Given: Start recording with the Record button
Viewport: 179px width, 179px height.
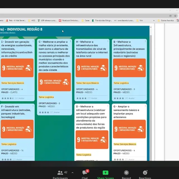Looking at the screenshot, I should (126, 174).
